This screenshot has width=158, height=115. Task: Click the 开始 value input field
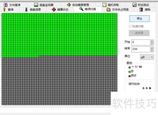(x=141, y=42)
